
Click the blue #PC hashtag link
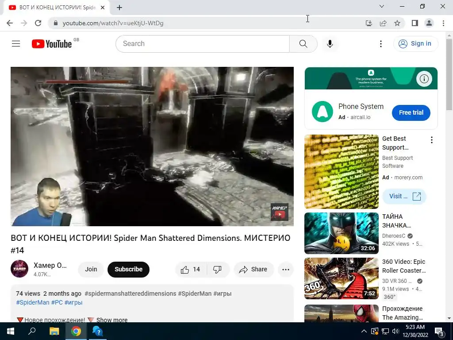click(57, 302)
